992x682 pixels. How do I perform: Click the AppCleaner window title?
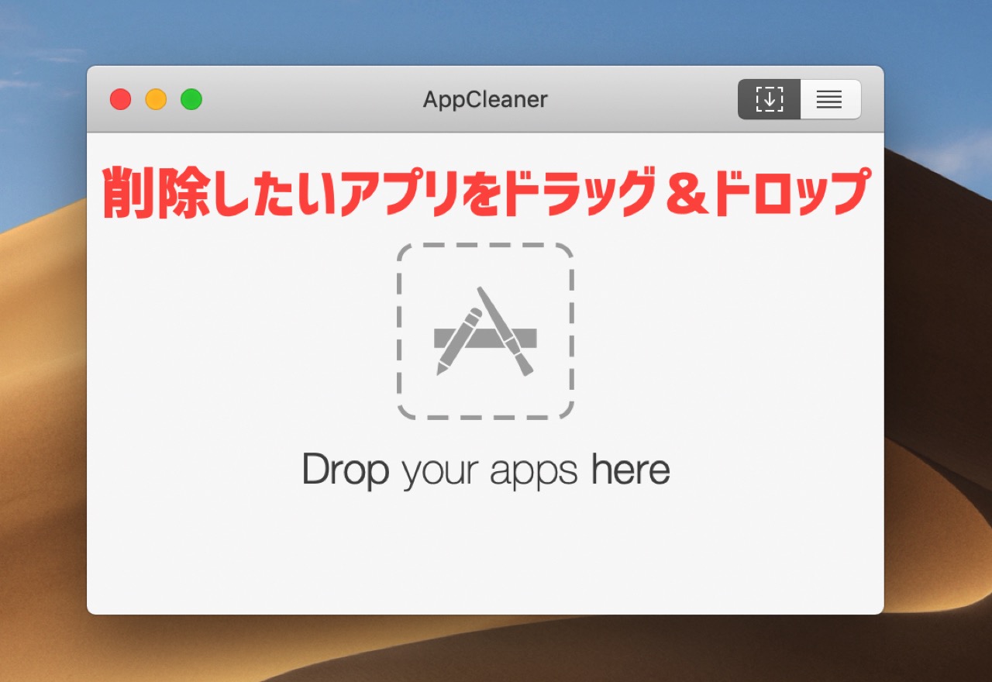pos(485,99)
